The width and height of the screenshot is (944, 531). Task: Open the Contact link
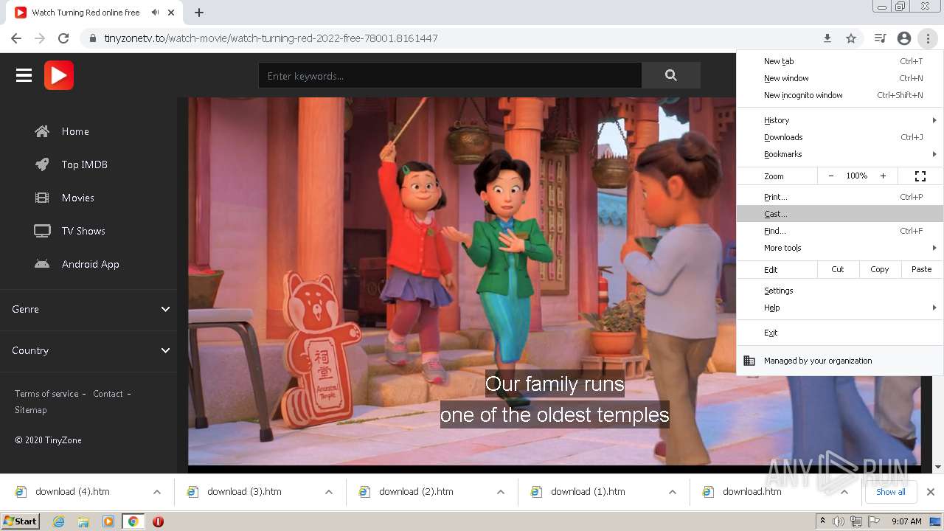tap(108, 394)
